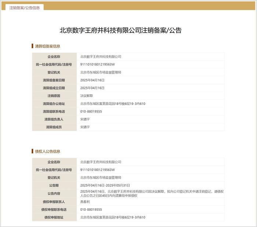The width and height of the screenshot is (257, 227).
Task: Select the address beside 清算组办公地址
Action: tap(113, 104)
